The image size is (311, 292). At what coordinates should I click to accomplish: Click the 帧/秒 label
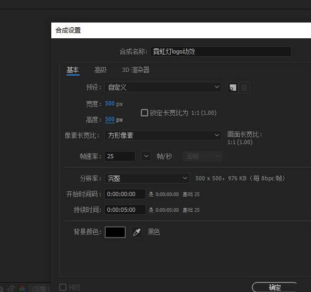coord(164,156)
